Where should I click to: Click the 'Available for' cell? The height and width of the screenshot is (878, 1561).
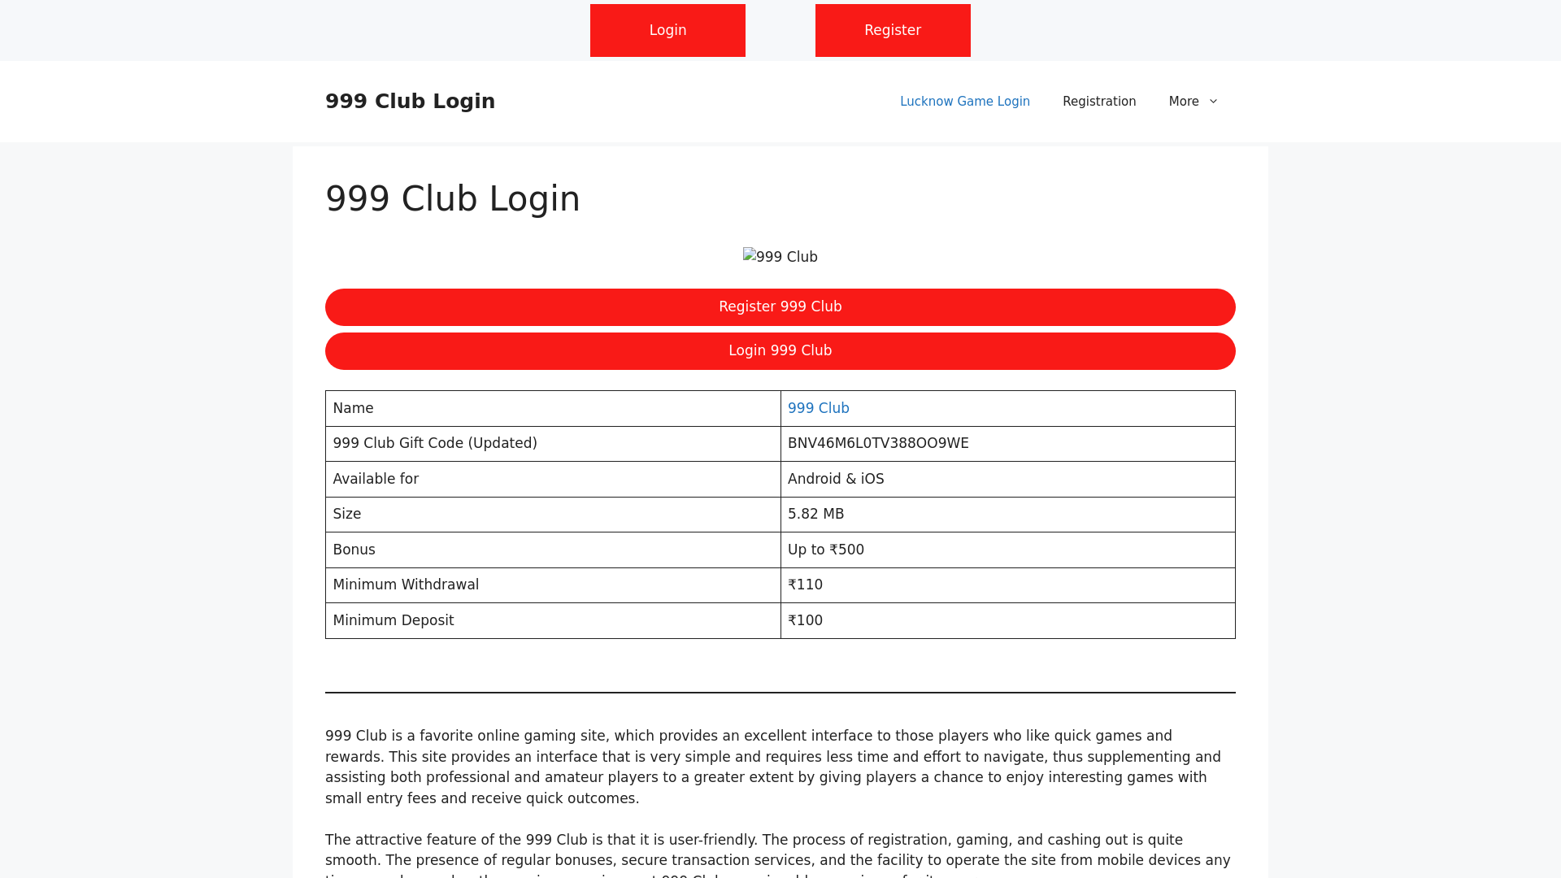(x=553, y=479)
